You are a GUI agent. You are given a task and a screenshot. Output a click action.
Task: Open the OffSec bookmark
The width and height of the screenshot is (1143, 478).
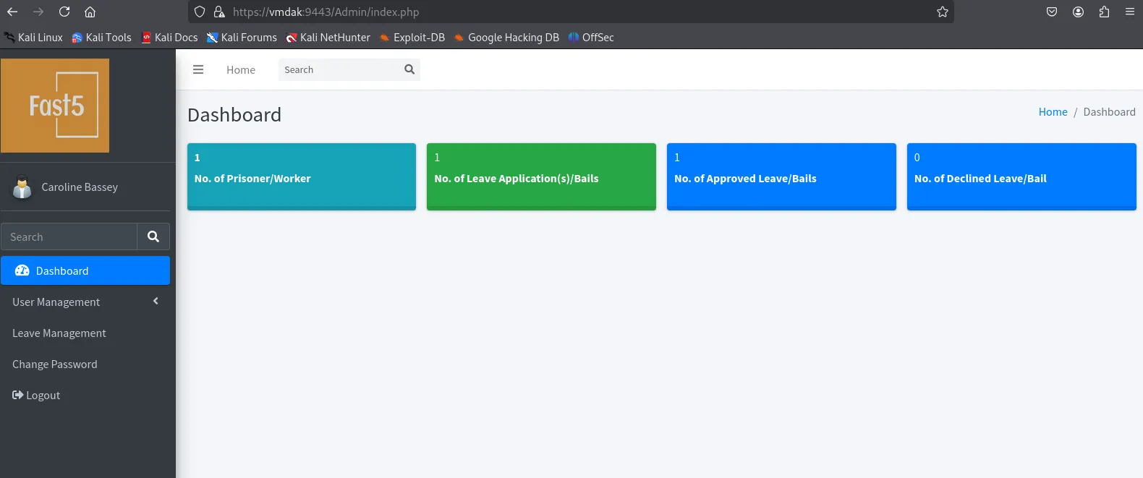[x=591, y=38]
